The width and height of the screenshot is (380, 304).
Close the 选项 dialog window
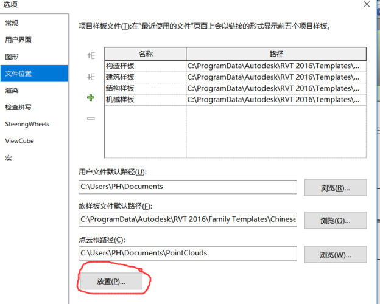click(x=367, y=4)
